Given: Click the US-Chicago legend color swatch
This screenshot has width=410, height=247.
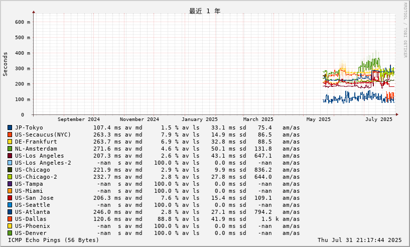Looking at the screenshot, I should tap(10, 170).
